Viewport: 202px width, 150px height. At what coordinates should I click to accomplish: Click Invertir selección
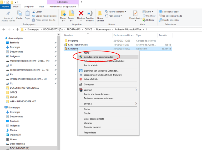169,20
